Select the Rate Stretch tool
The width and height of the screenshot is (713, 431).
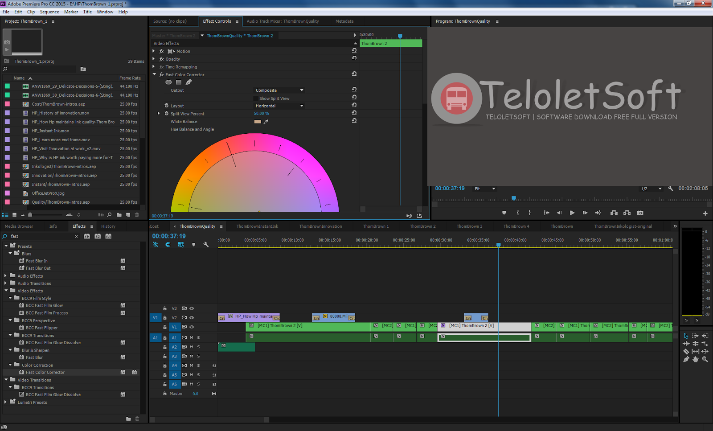click(705, 344)
